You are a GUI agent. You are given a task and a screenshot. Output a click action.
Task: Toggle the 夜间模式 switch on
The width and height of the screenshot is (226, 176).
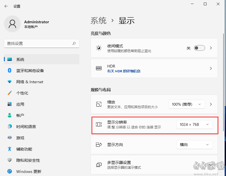point(200,48)
